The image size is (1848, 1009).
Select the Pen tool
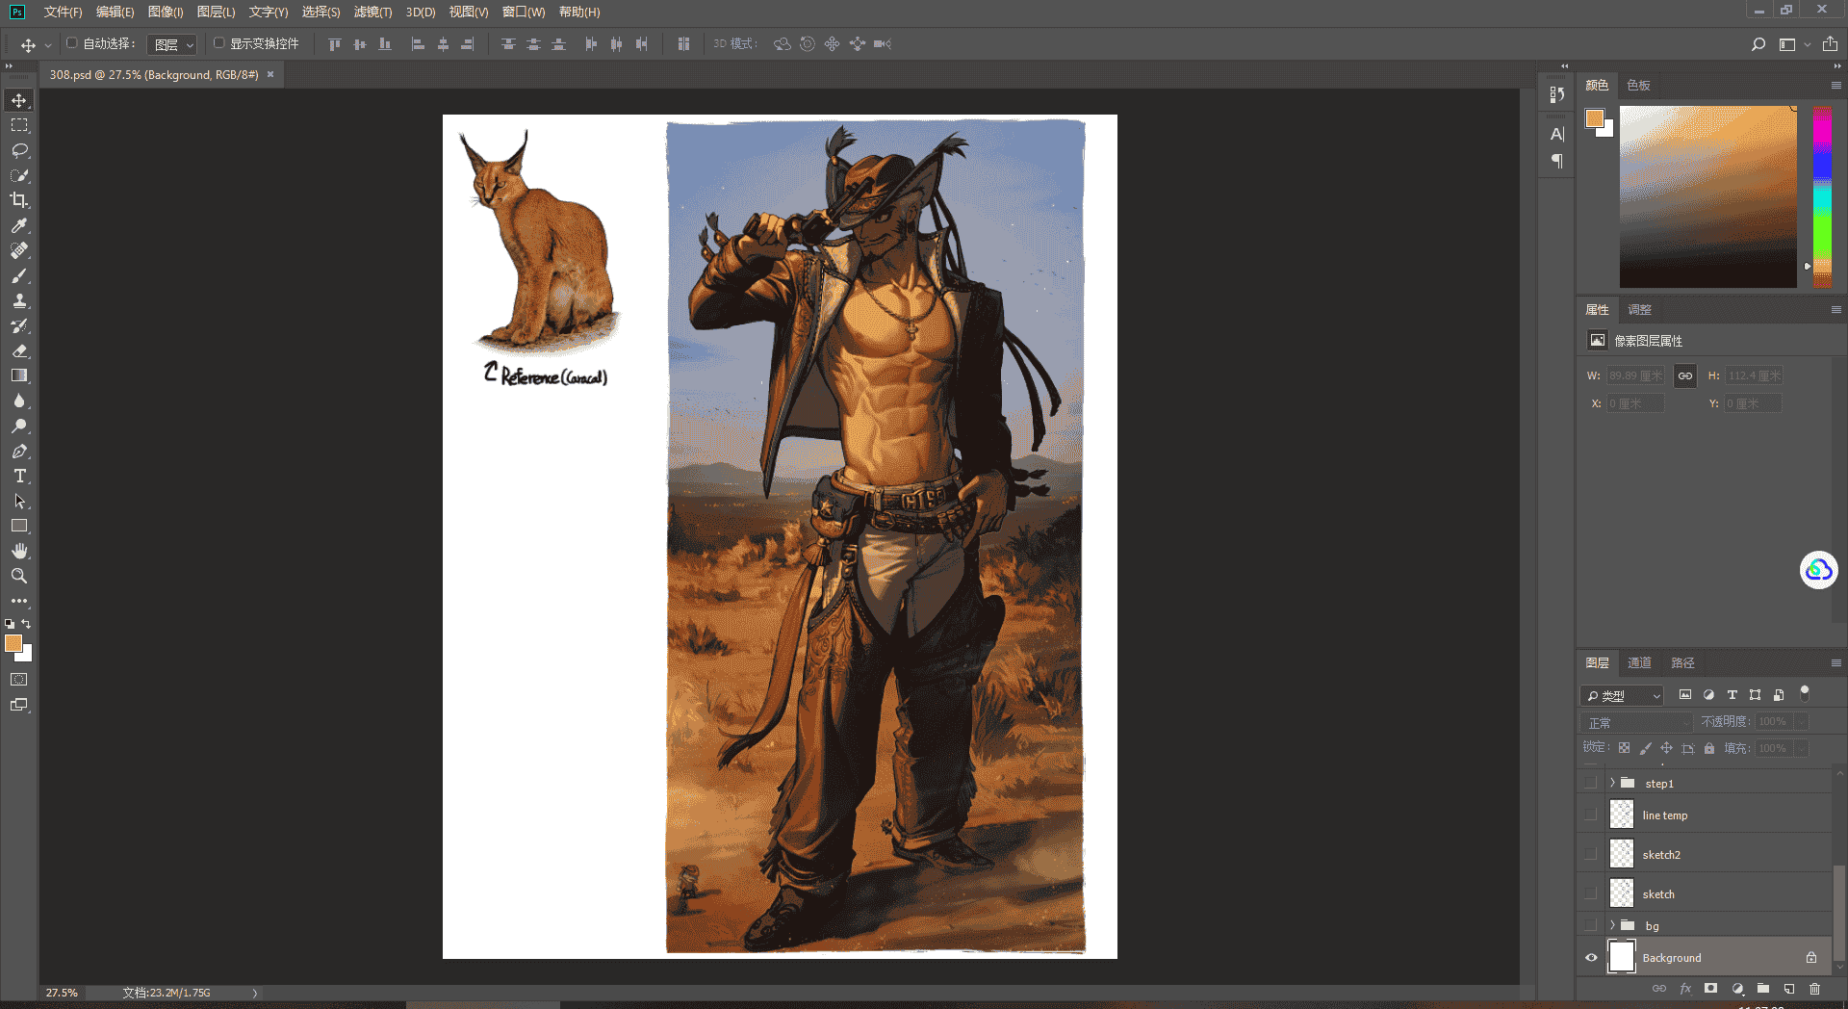19,451
